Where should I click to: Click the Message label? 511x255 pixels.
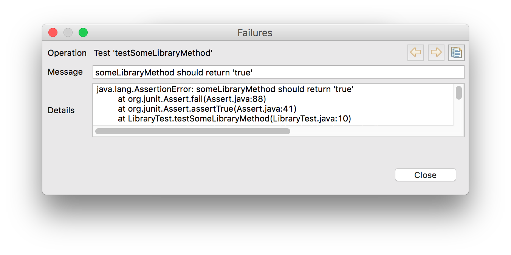[65, 72]
